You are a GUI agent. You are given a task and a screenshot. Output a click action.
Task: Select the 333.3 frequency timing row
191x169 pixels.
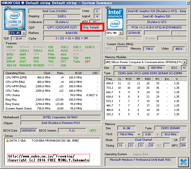pos(146,114)
